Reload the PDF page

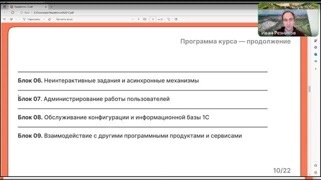pyautogui.click(x=13, y=12)
